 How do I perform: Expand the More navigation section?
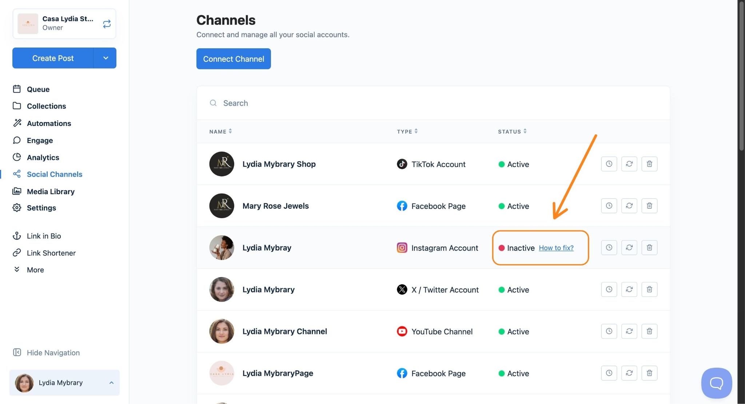(35, 270)
